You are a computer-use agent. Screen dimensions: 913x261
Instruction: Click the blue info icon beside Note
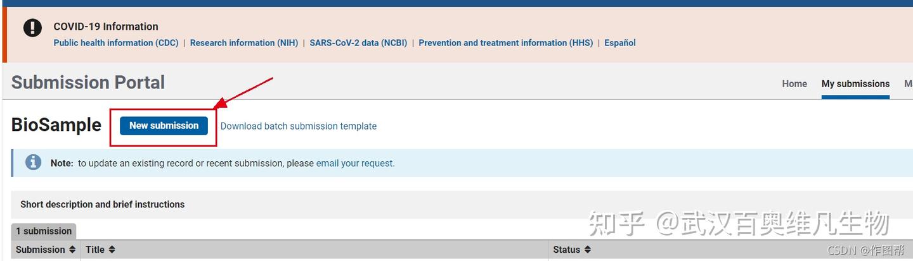tap(33, 162)
